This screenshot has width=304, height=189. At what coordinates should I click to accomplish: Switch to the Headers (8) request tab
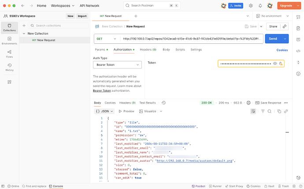[x=148, y=50]
